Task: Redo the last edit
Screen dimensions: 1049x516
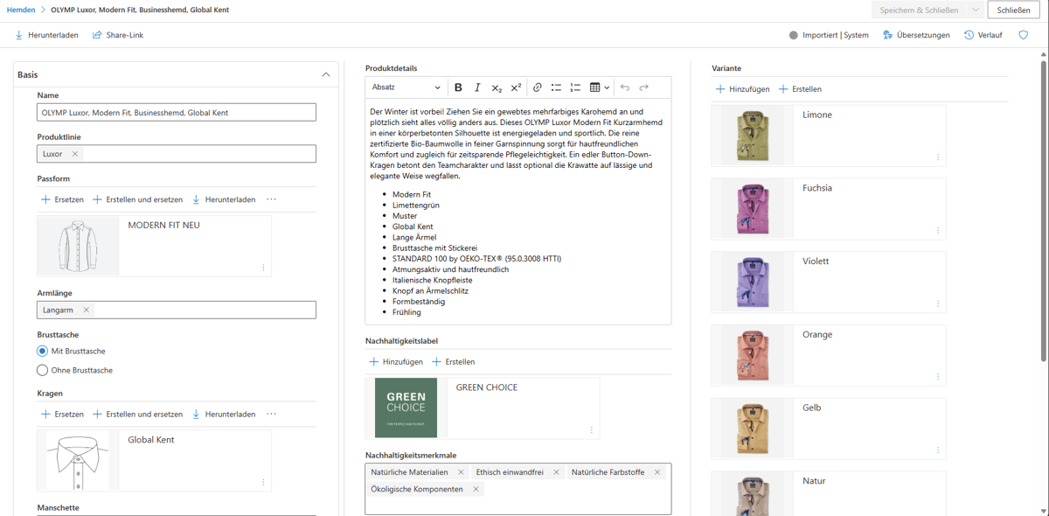Action: pyautogui.click(x=644, y=87)
